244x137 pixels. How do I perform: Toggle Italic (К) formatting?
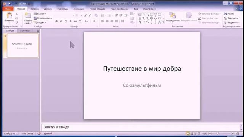point(61,21)
